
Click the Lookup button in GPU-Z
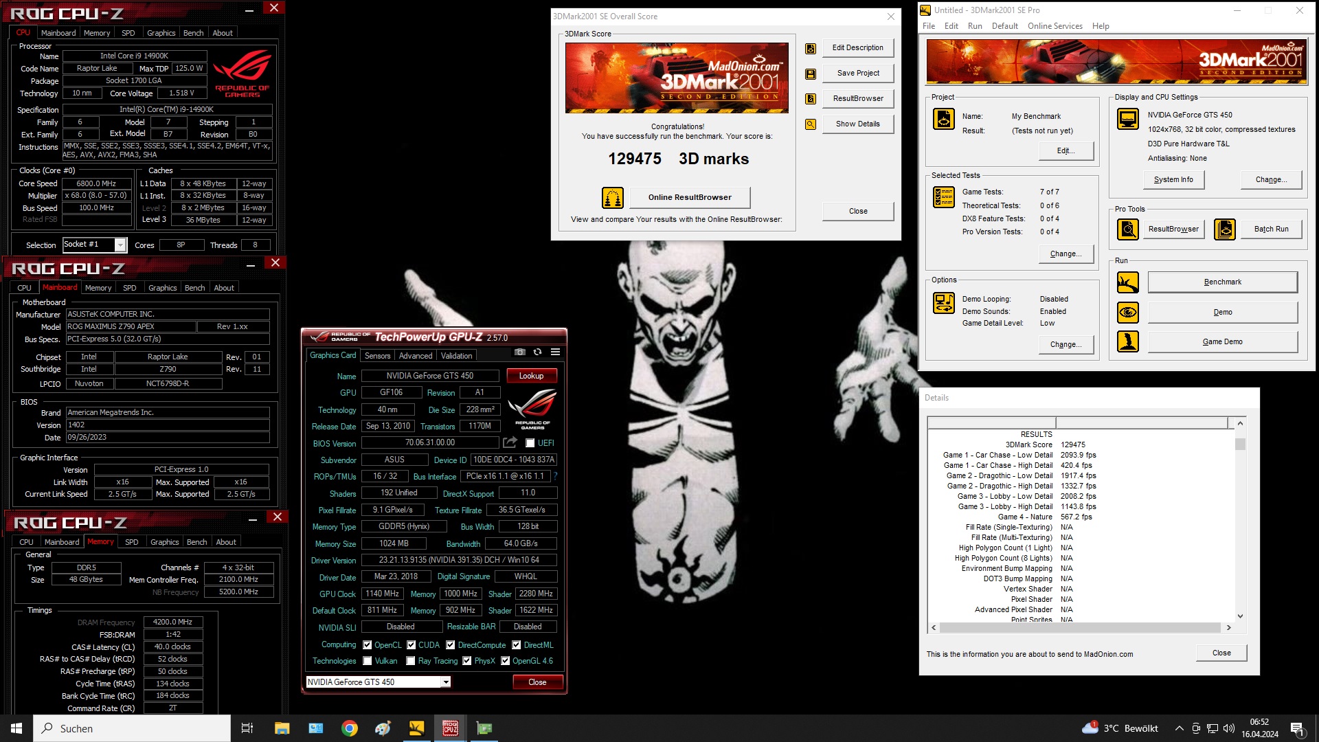531,376
